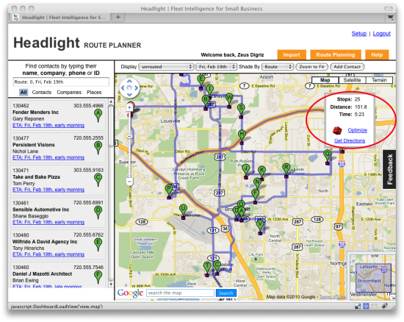The image size is (404, 322).
Task: Select the Contacts filter tab
Action: click(41, 93)
